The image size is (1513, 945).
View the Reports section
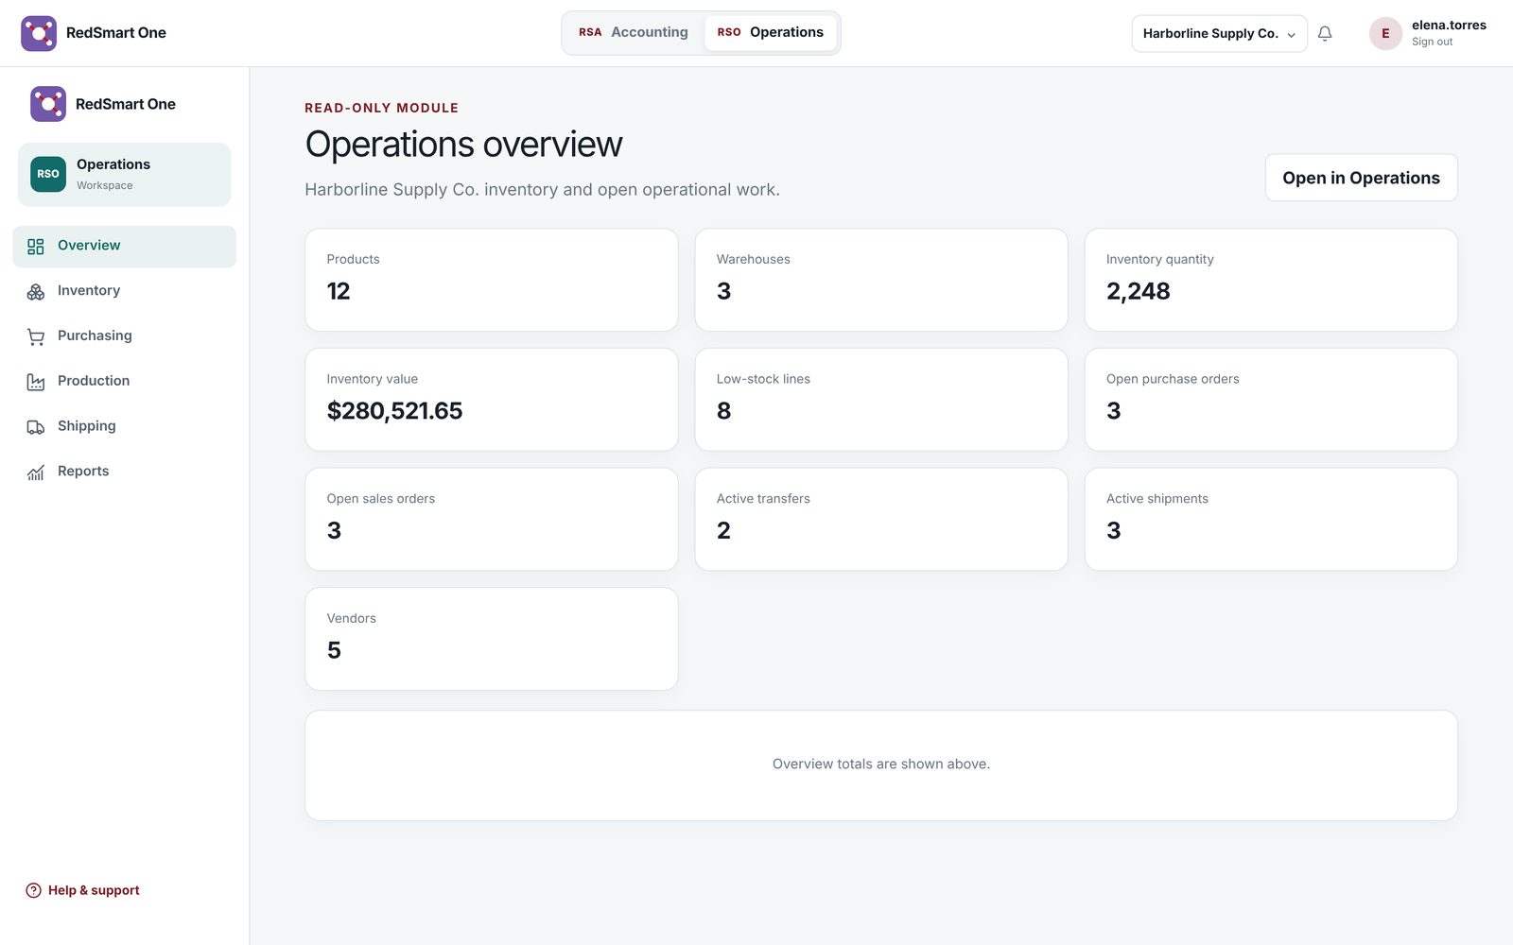point(124,472)
